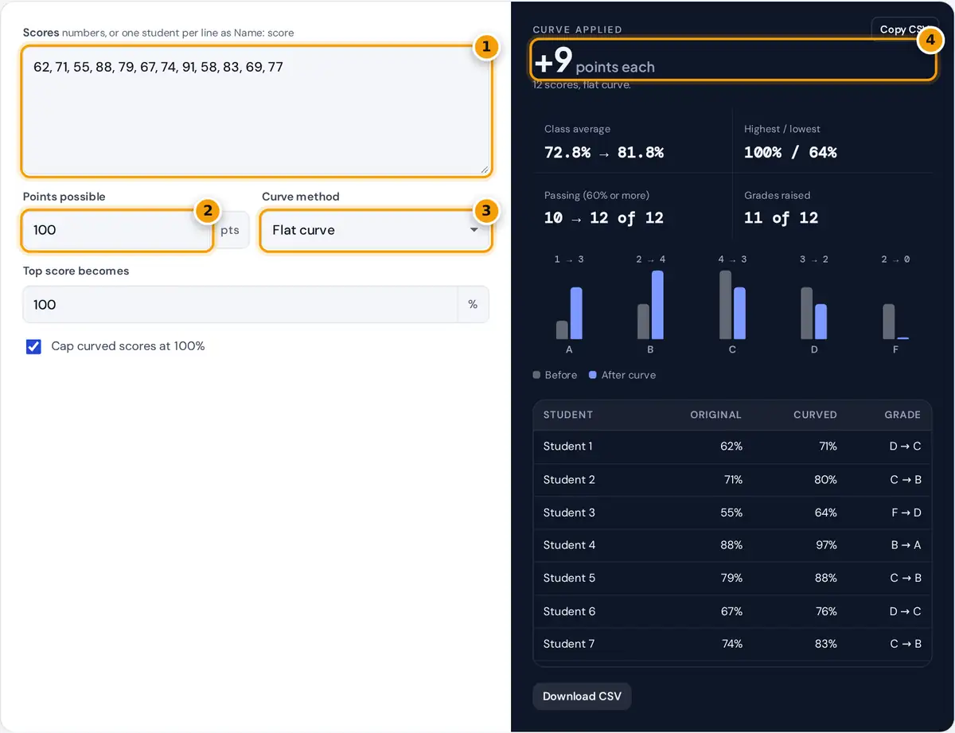Click the B → A grade cell
955x733 pixels.
tap(905, 545)
